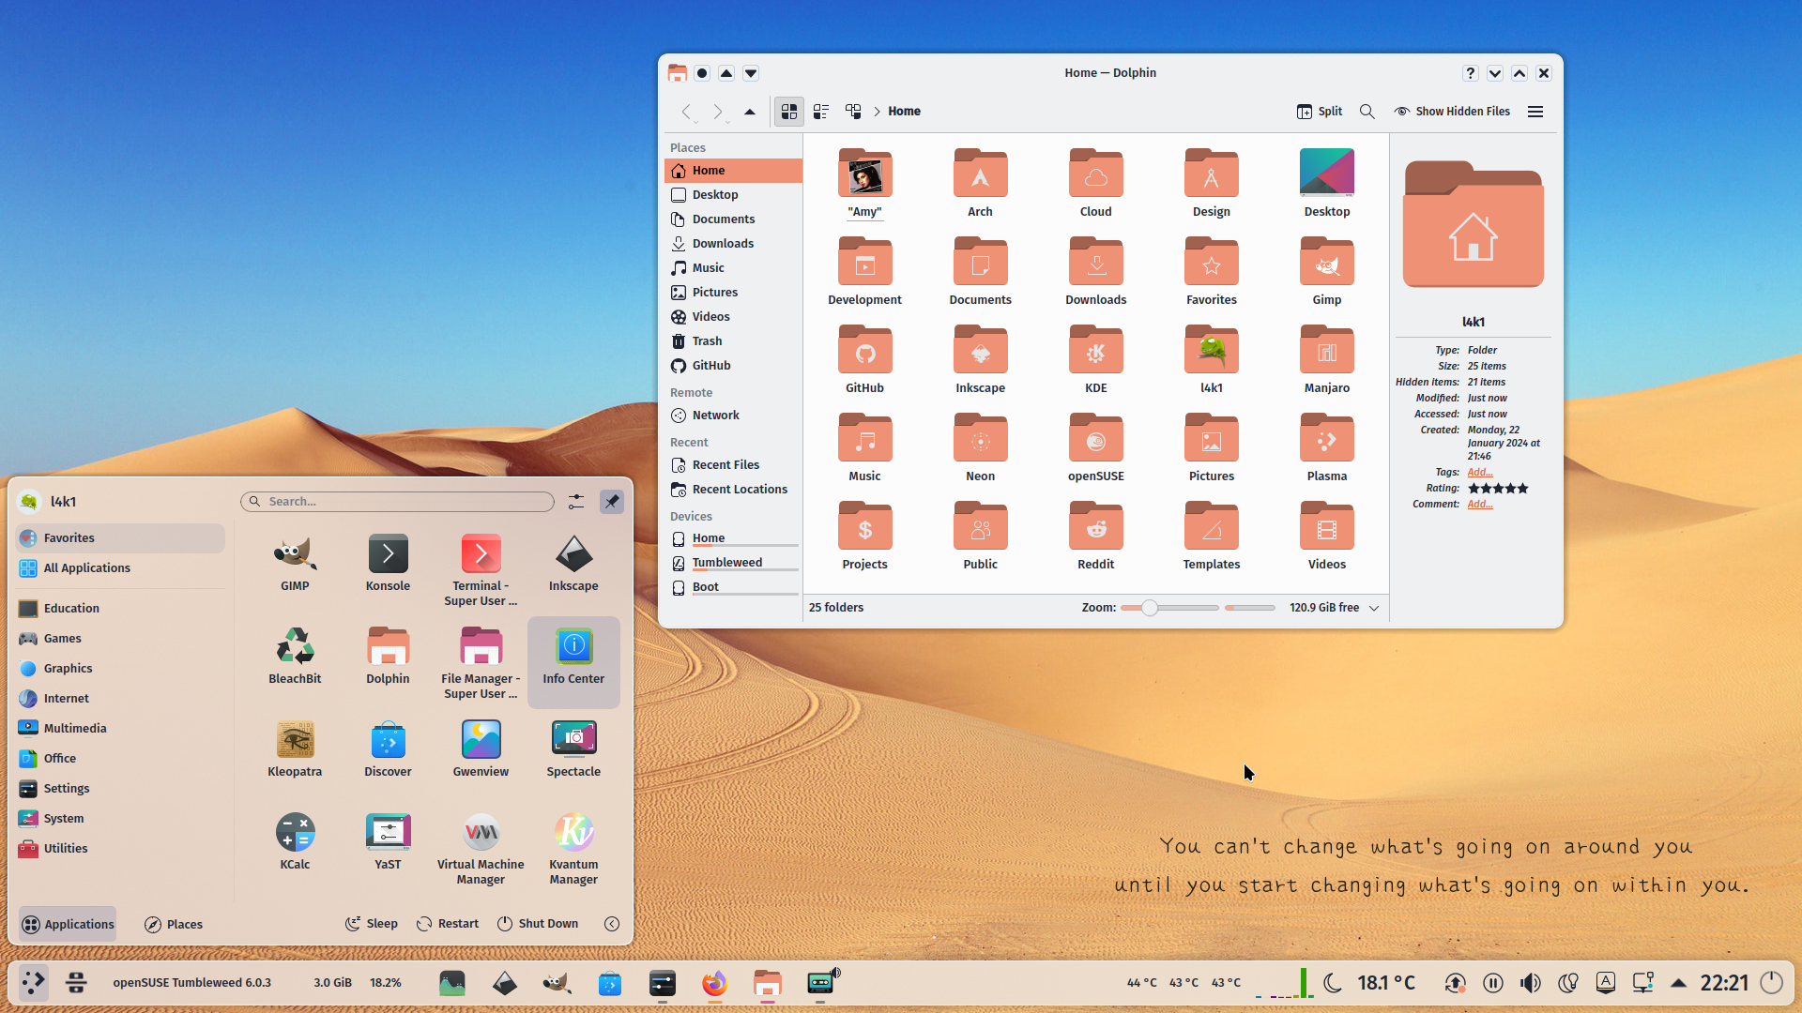The height and width of the screenshot is (1013, 1802).
Task: Expand breadcrumb chevron before Home
Action: 878,112
